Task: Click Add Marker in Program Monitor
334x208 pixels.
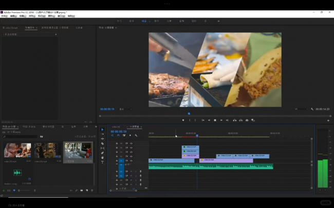Action: [183, 120]
